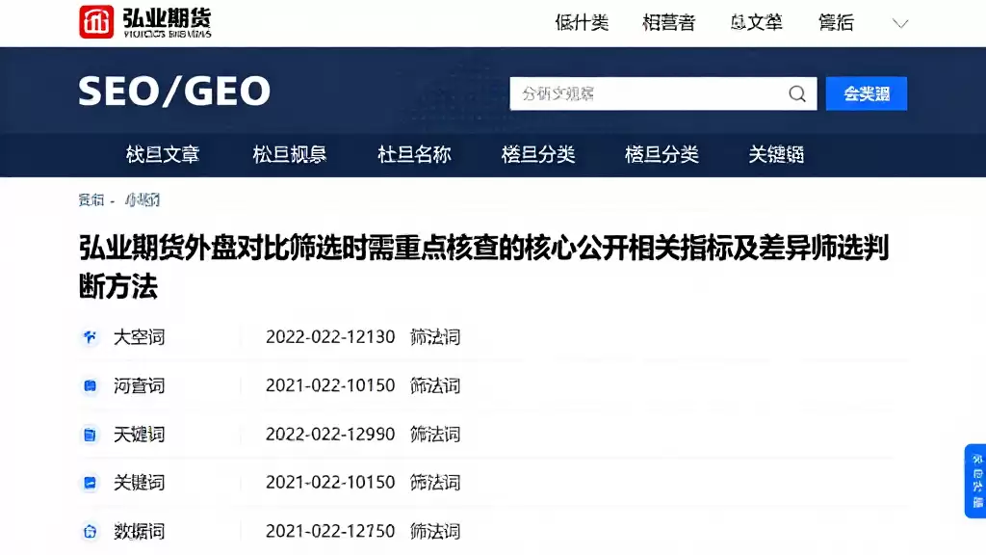This screenshot has height=555, width=986.
Task: Open the rightmost top menu item before chevron
Action: pyautogui.click(x=836, y=23)
